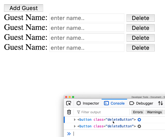Viewport: 165px width, 137px height.
Task: Click the element picker icon in DevTools
Action: (69, 103)
